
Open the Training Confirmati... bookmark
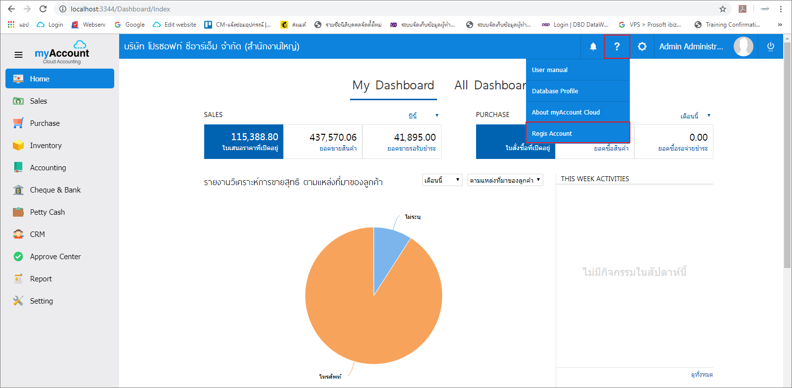tap(727, 24)
